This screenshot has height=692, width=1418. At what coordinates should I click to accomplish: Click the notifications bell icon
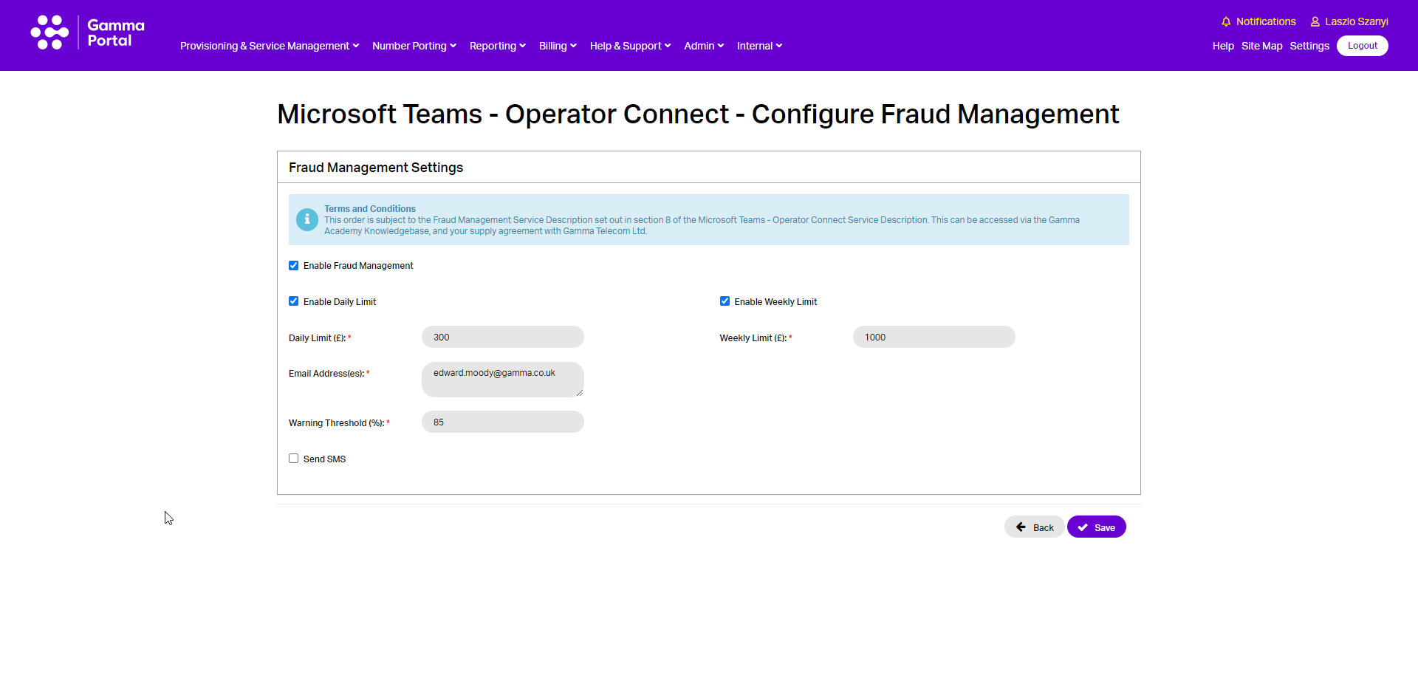click(1226, 21)
